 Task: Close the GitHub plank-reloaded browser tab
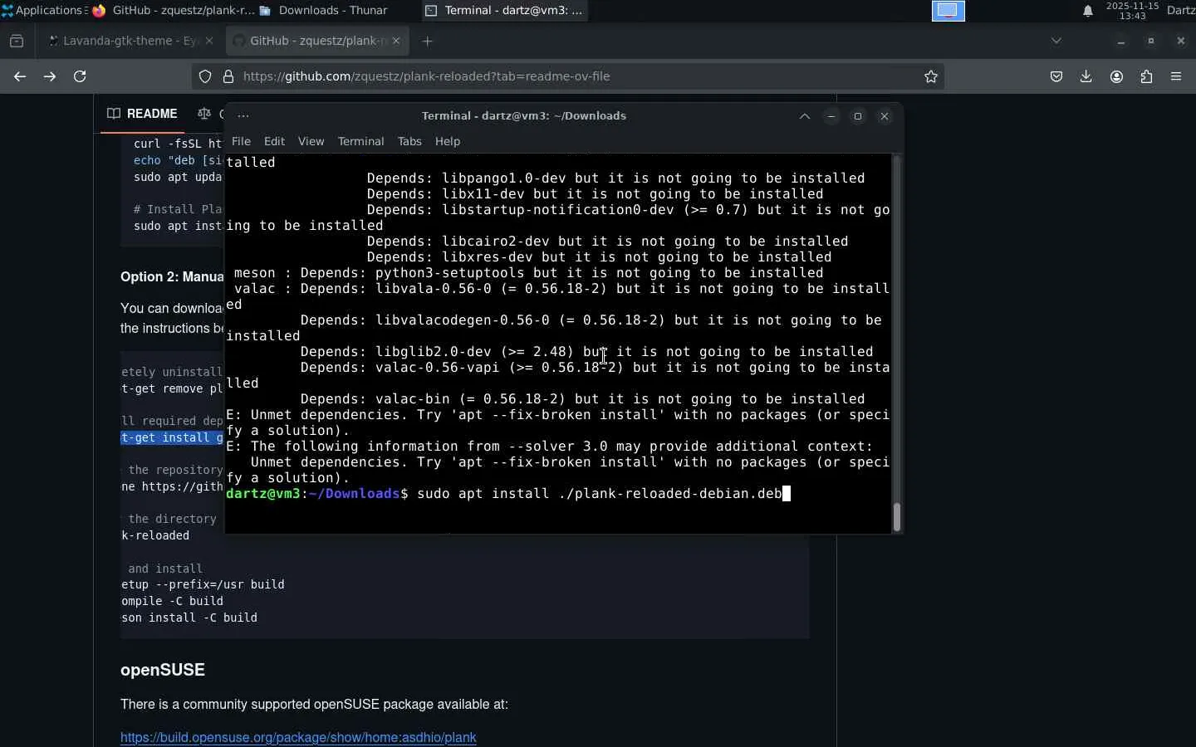(396, 41)
